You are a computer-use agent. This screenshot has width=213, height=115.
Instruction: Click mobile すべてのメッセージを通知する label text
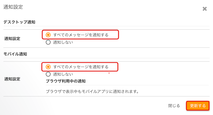pyautogui.click(x=81, y=67)
